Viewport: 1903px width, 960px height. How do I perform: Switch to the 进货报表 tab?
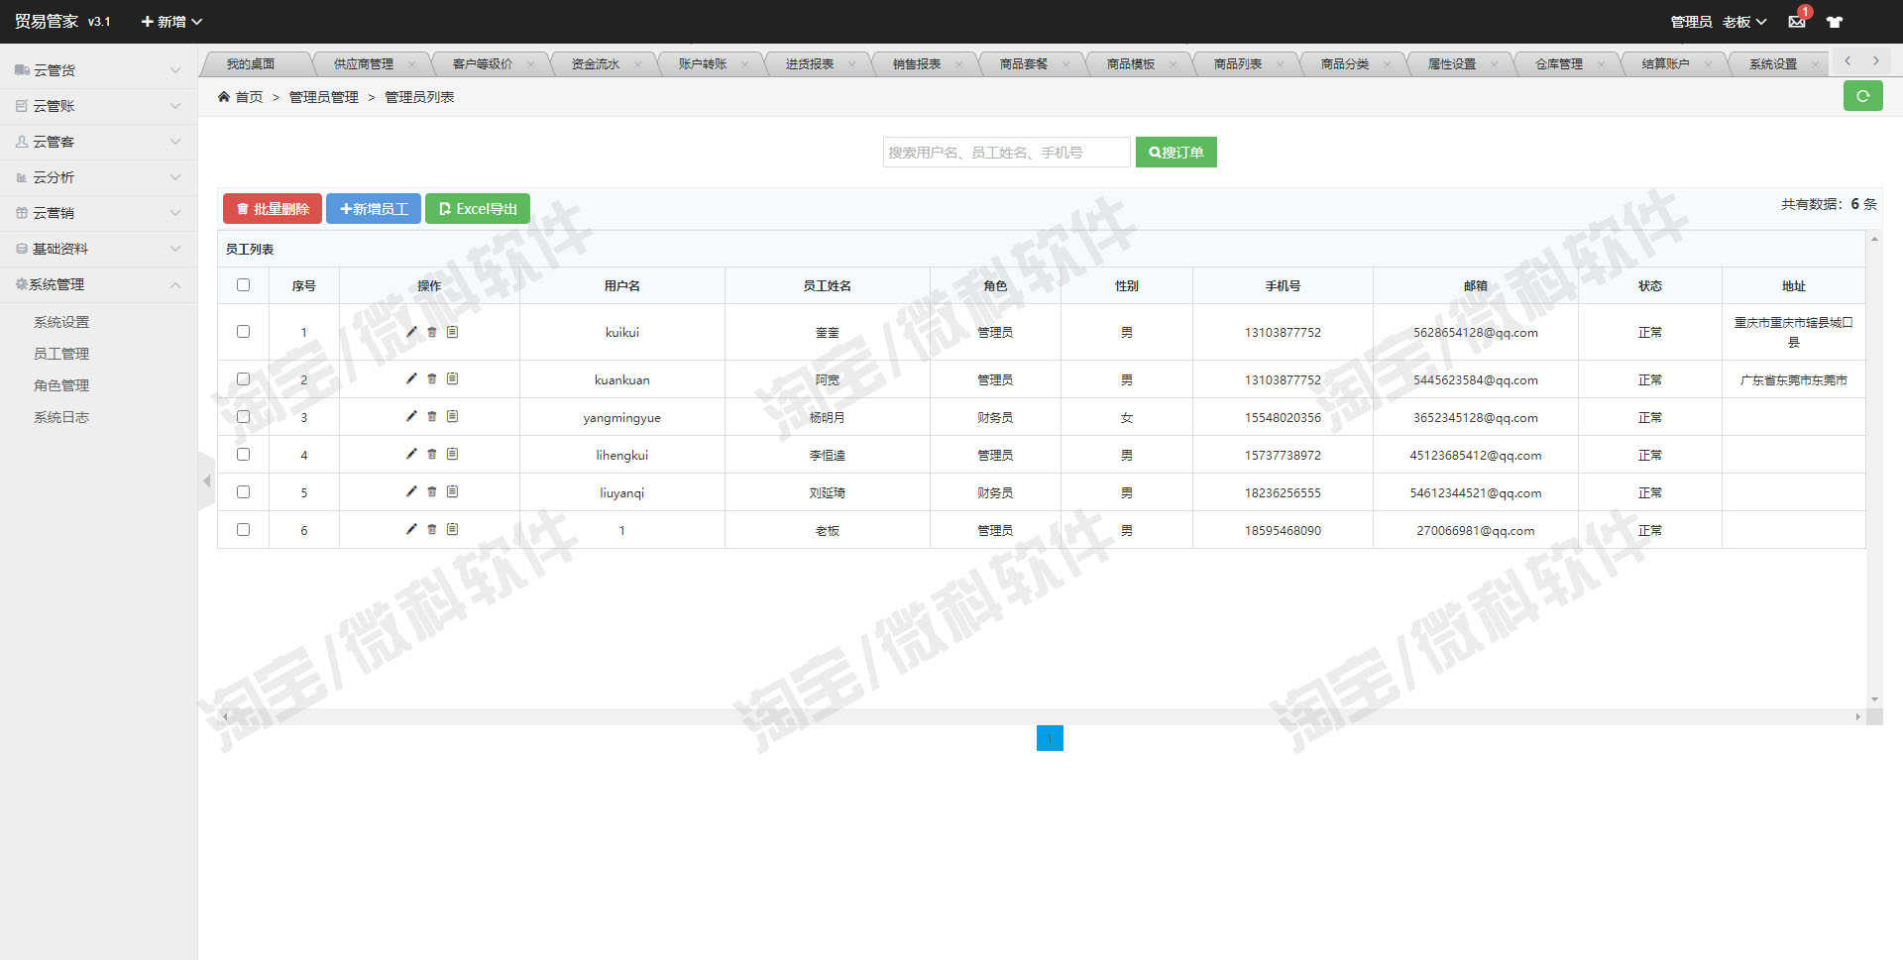(810, 64)
